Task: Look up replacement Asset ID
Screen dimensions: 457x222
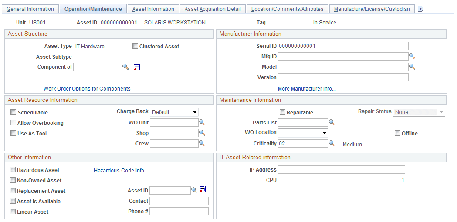Action: pyautogui.click(x=194, y=190)
